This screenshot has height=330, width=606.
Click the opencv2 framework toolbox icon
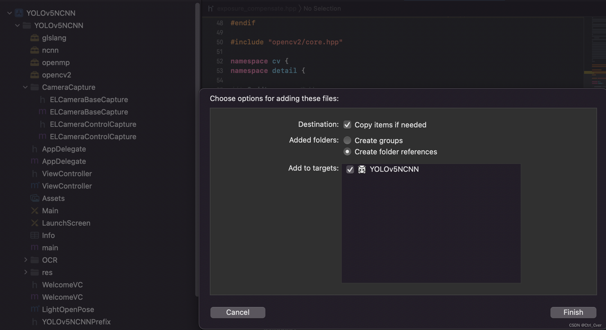[x=35, y=75]
